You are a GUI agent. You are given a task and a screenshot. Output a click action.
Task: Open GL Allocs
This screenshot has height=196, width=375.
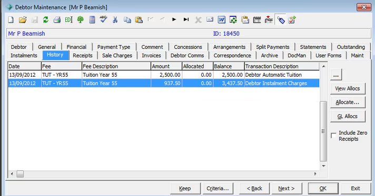348,117
